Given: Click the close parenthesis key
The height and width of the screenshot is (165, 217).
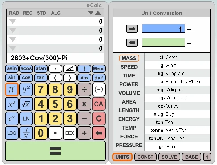Looking at the screenshot, I should [70, 78].
